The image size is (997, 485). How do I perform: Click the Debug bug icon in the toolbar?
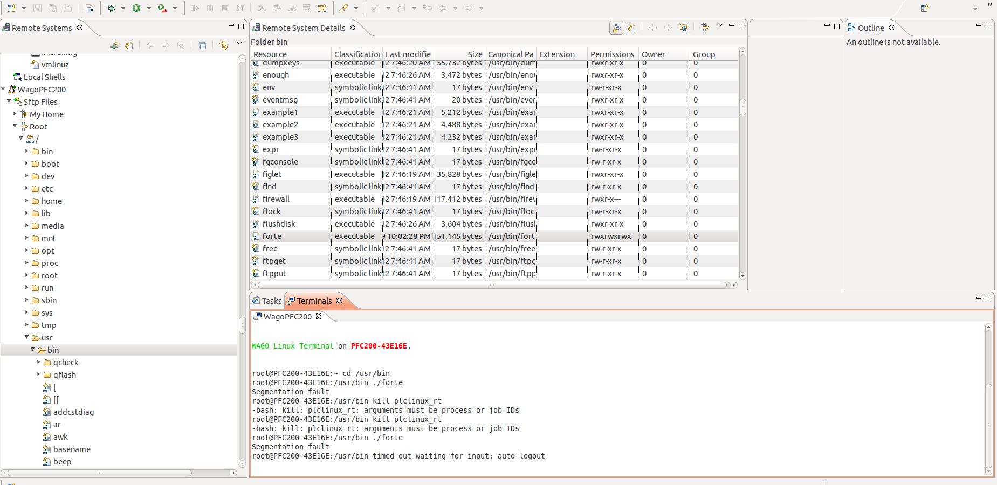(111, 8)
